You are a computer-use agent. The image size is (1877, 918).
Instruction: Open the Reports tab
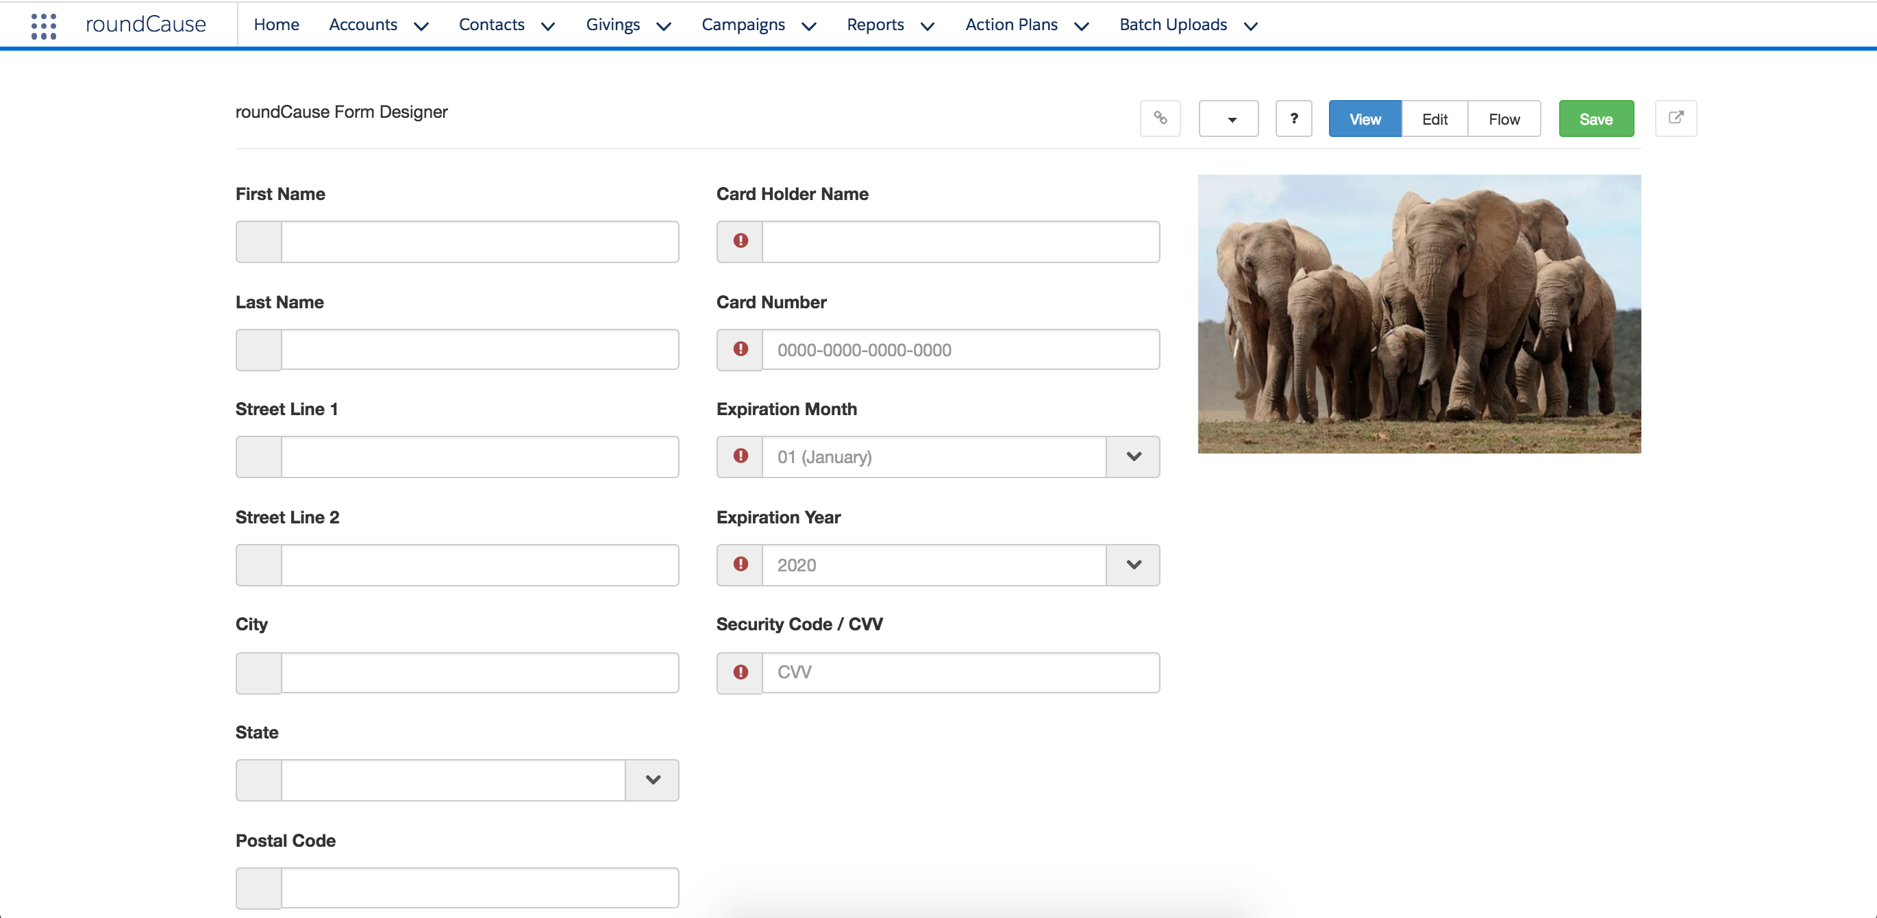coord(875,25)
